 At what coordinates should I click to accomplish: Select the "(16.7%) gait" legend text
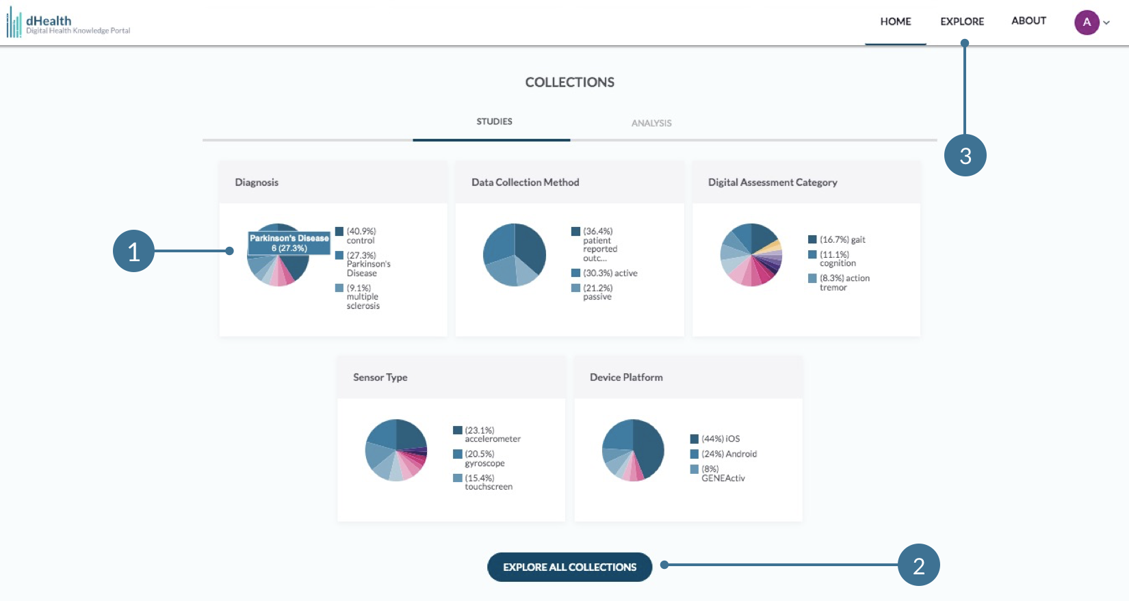[842, 240]
